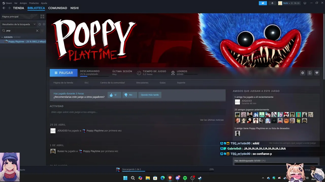Clear the library search with the X
Viewport: 325px width, 182px height.
click(x=37, y=31)
